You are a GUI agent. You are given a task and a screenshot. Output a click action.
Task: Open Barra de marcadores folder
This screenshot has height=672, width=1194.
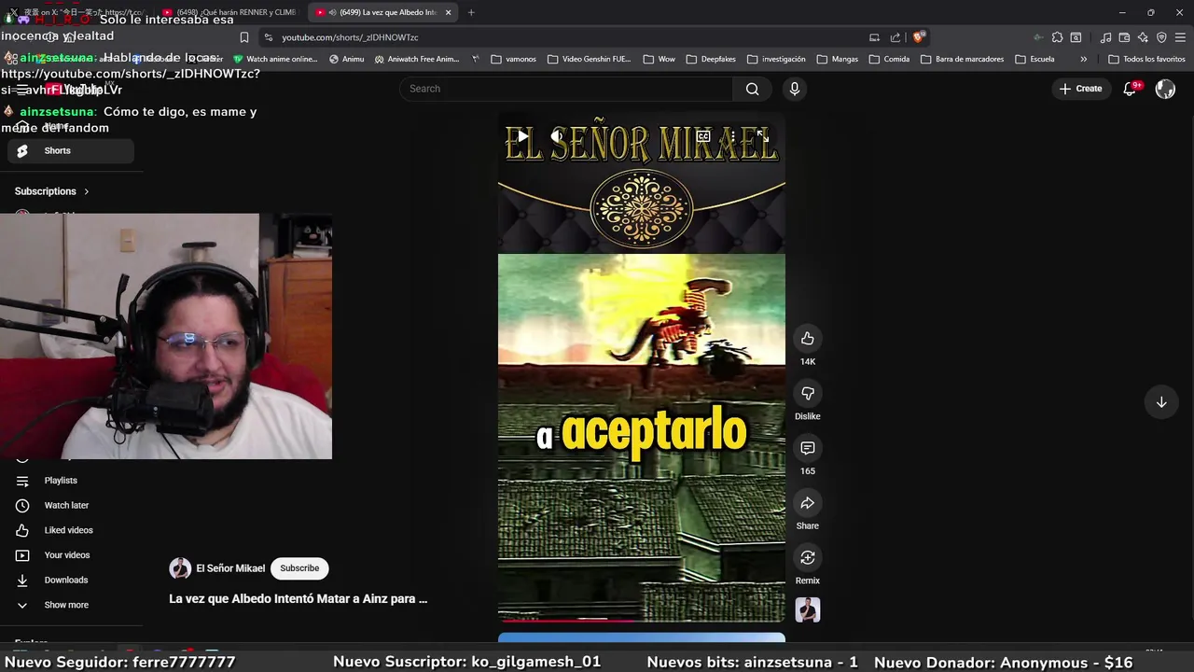(x=962, y=59)
